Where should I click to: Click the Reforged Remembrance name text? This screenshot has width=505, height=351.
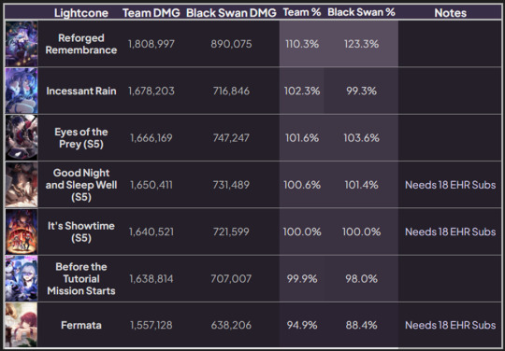pos(81,44)
